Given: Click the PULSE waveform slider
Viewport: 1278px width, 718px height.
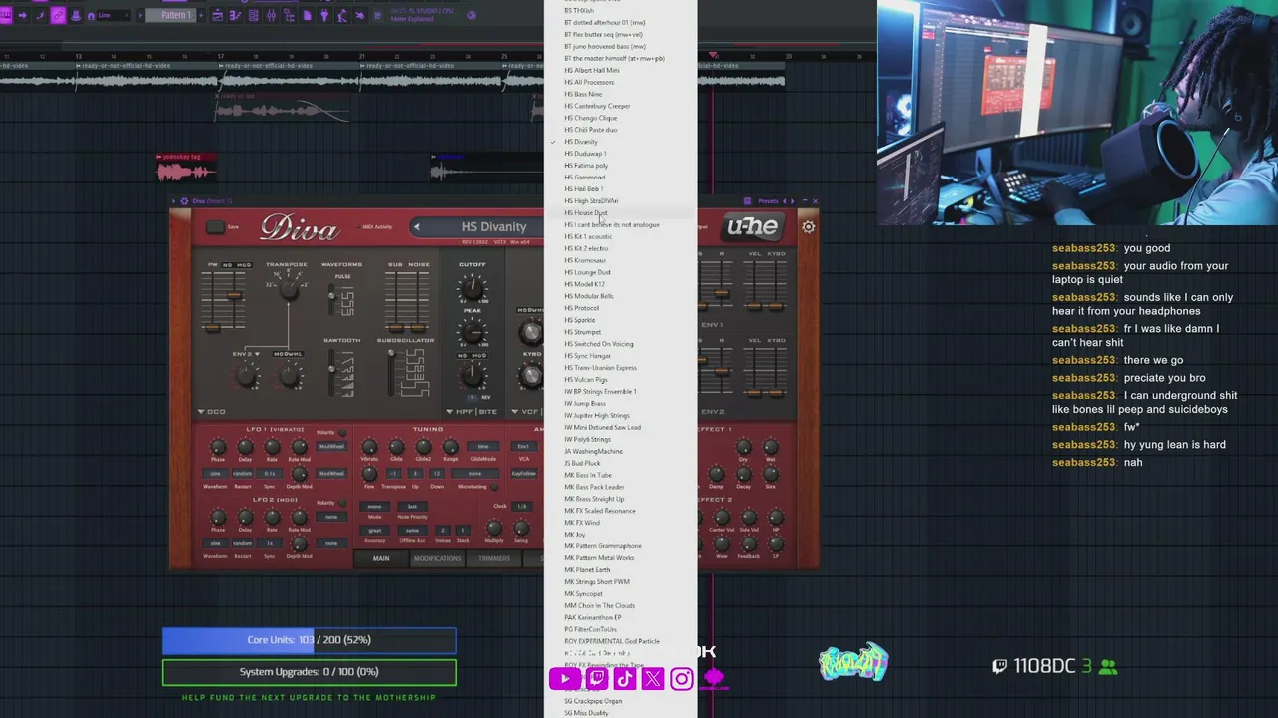Looking at the screenshot, I should point(333,300).
